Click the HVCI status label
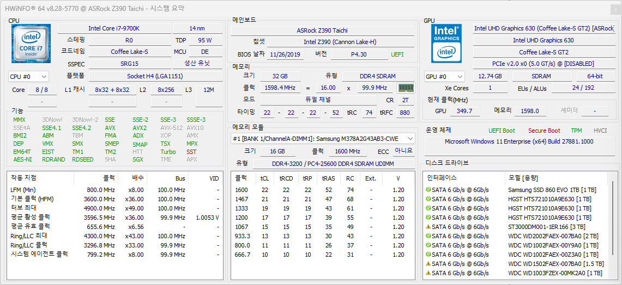 (x=600, y=131)
